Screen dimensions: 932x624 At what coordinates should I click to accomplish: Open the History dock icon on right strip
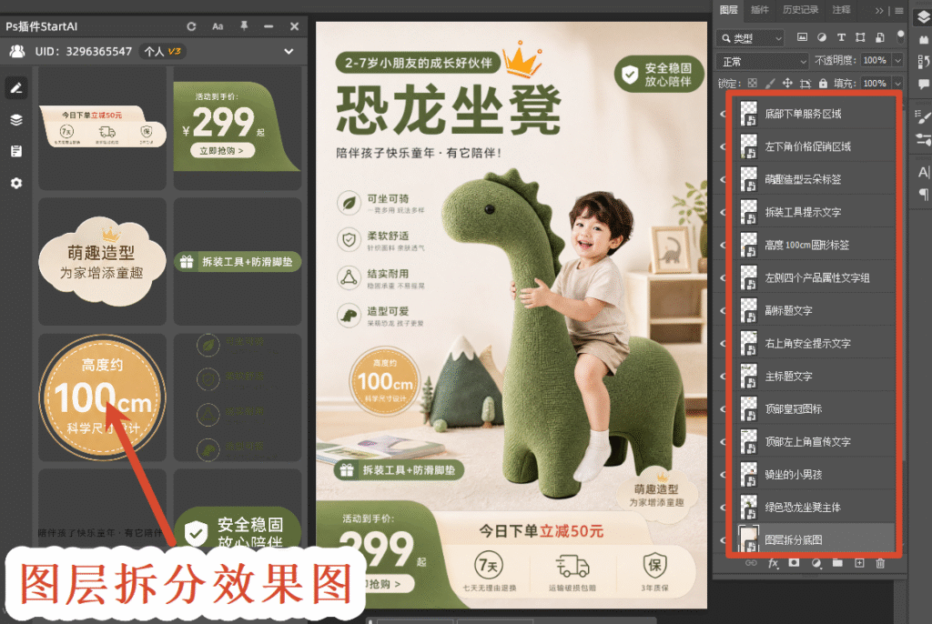923,61
